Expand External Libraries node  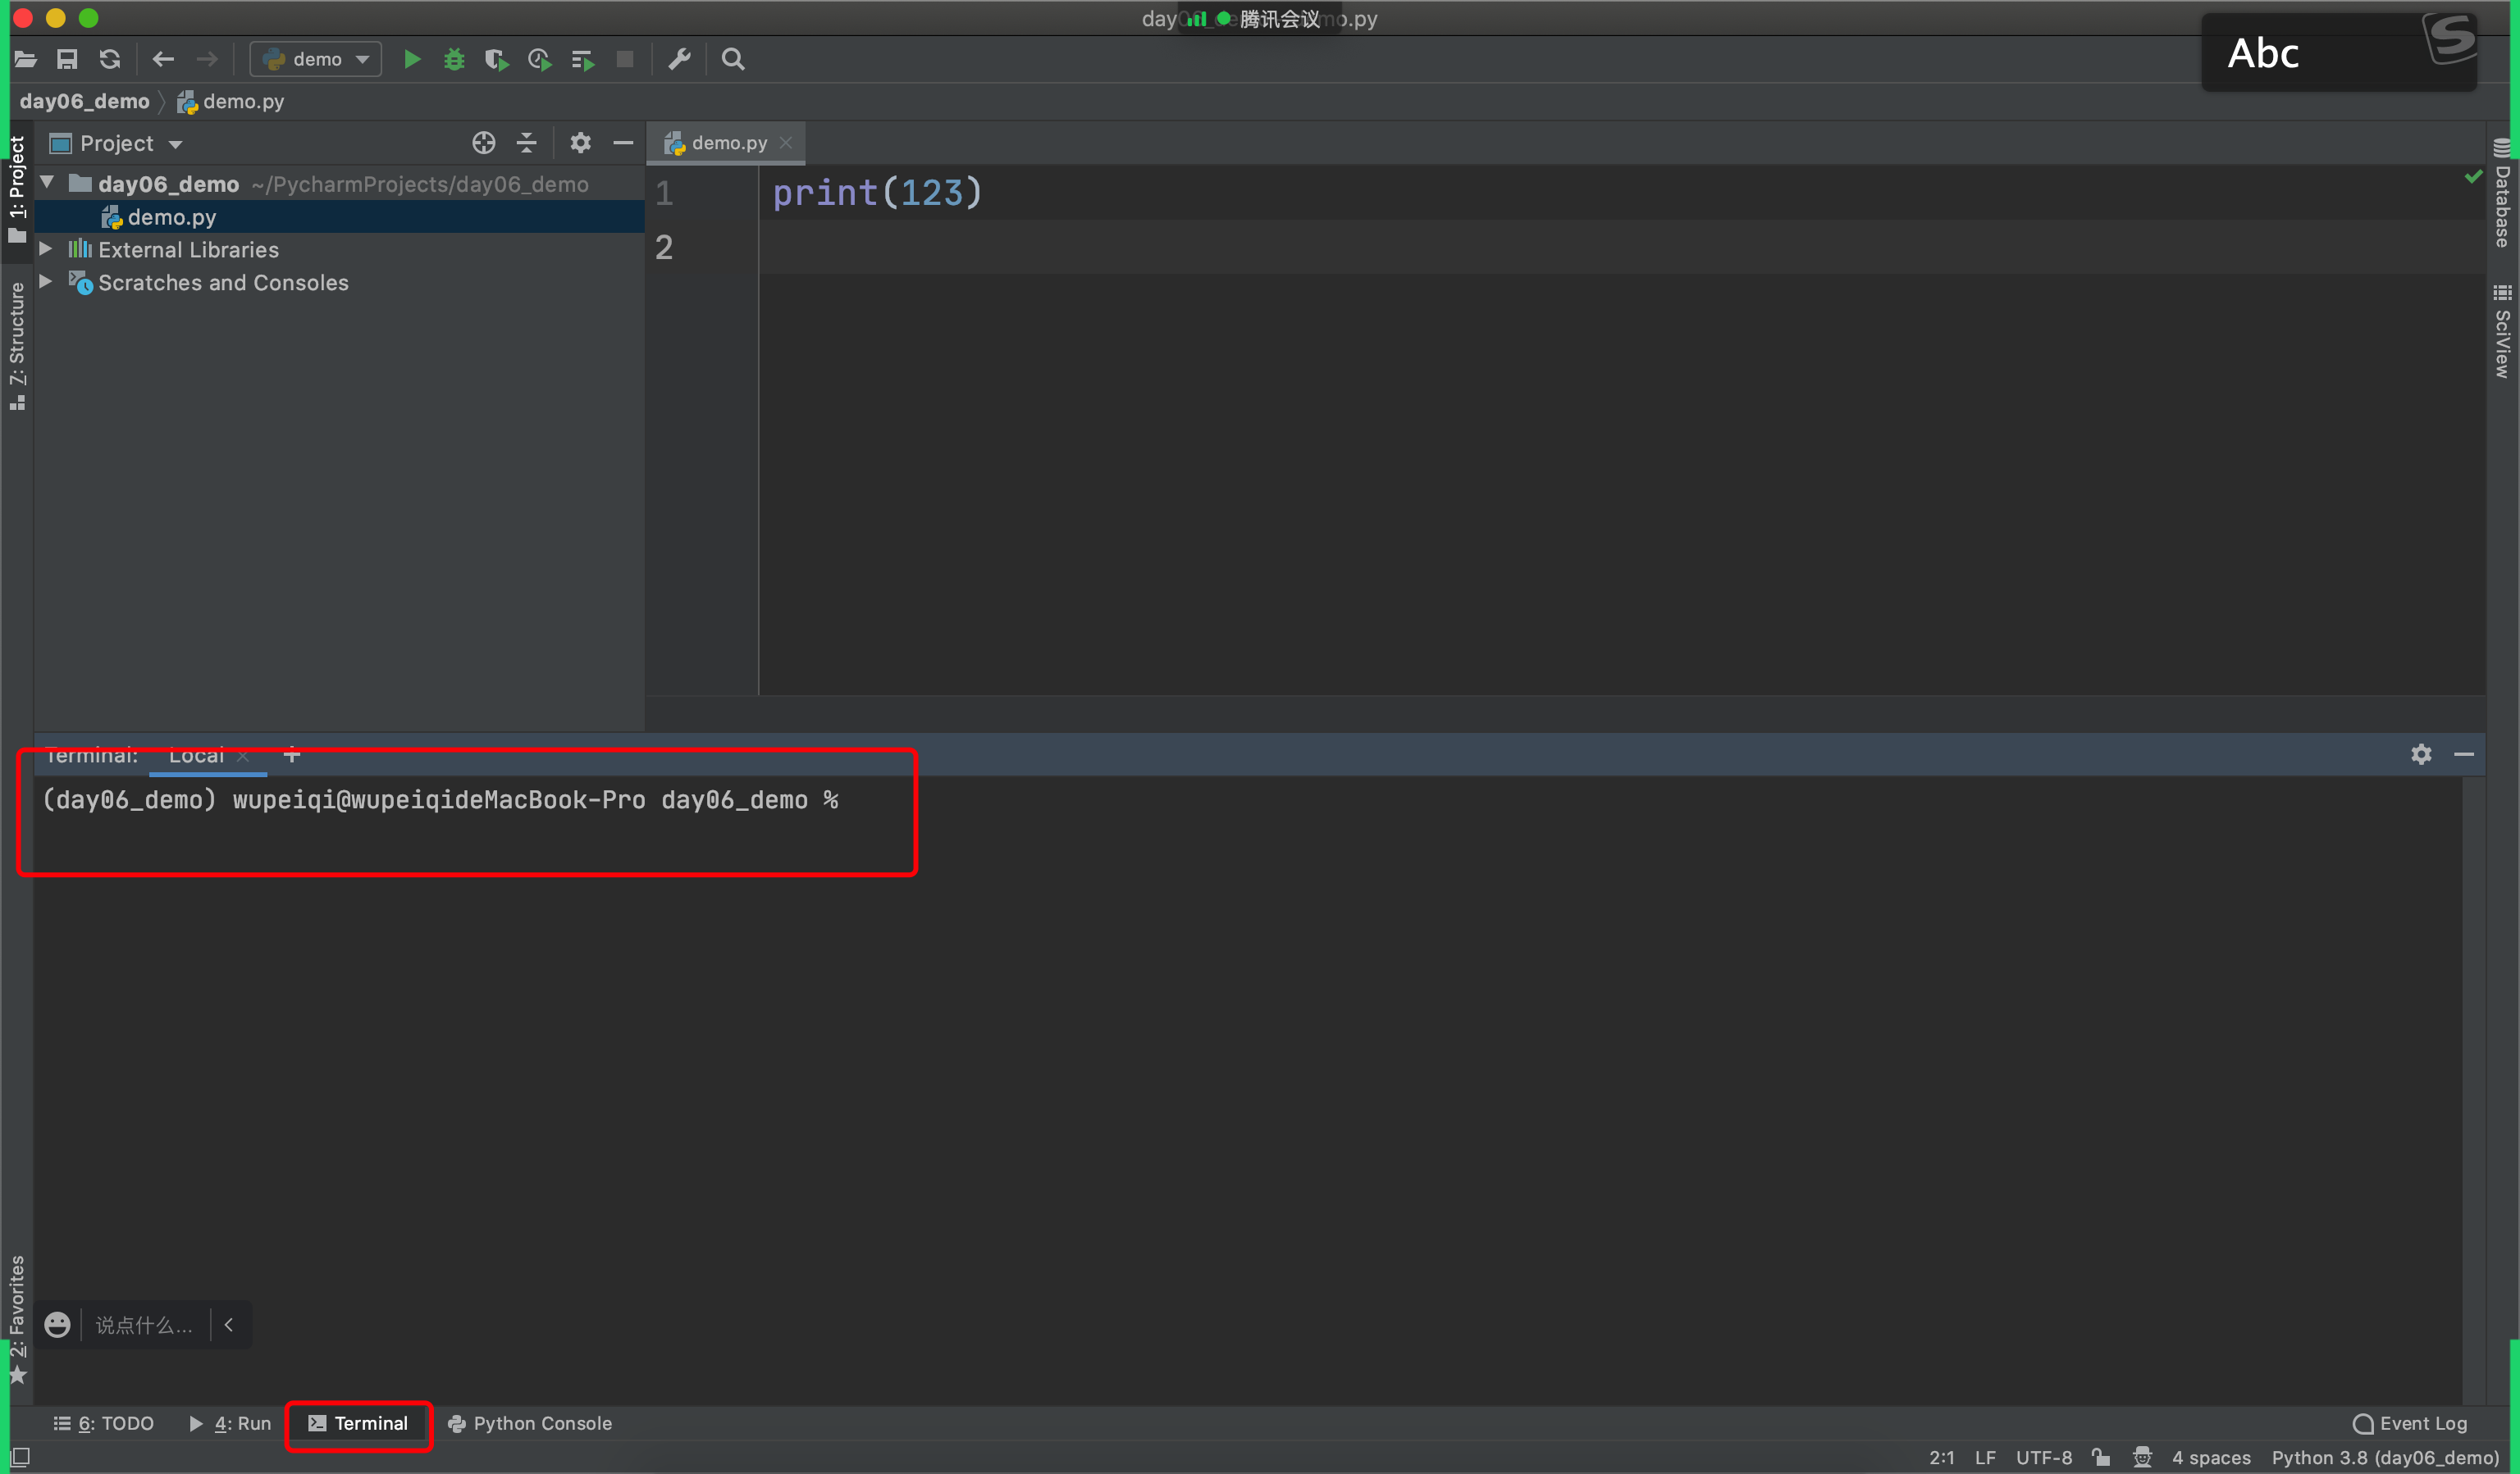46,249
